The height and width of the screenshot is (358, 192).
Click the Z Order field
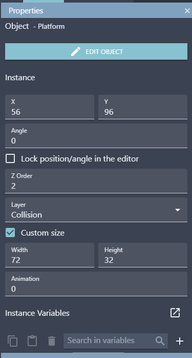pyautogui.click(x=96, y=181)
